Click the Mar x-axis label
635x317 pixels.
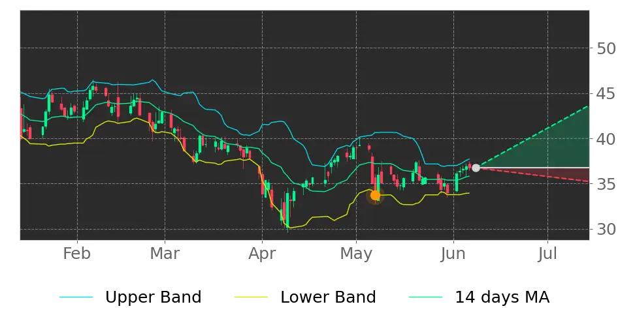[165, 254]
